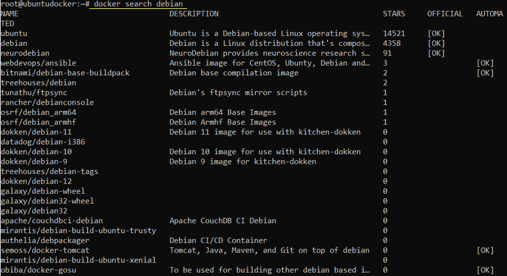Click 'authelia/debpackager' image name
The height and width of the screenshot is (276, 507).
[x=45, y=240]
